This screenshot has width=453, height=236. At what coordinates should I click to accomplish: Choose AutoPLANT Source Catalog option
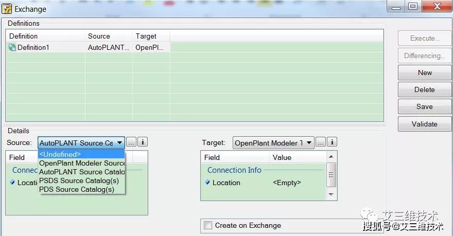tap(81, 172)
